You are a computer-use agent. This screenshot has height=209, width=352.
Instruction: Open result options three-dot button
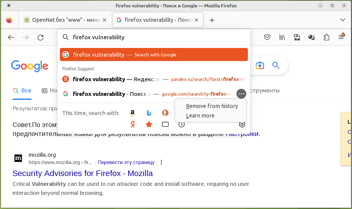click(241, 94)
